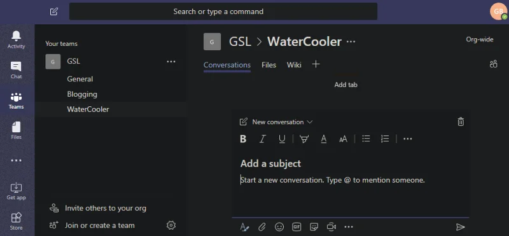Select the Teams icon in sidebar
Viewport: 509px width, 236px height.
tap(17, 101)
